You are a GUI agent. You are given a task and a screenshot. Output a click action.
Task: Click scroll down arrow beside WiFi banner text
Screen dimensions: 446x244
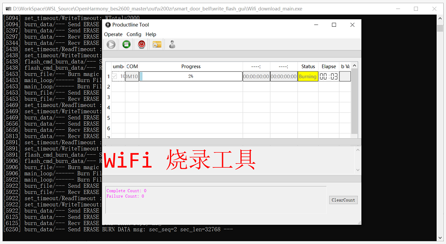tap(358, 170)
